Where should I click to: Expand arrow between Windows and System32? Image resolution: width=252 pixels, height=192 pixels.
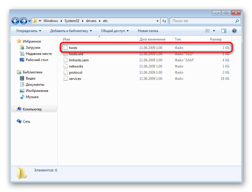(x=61, y=21)
